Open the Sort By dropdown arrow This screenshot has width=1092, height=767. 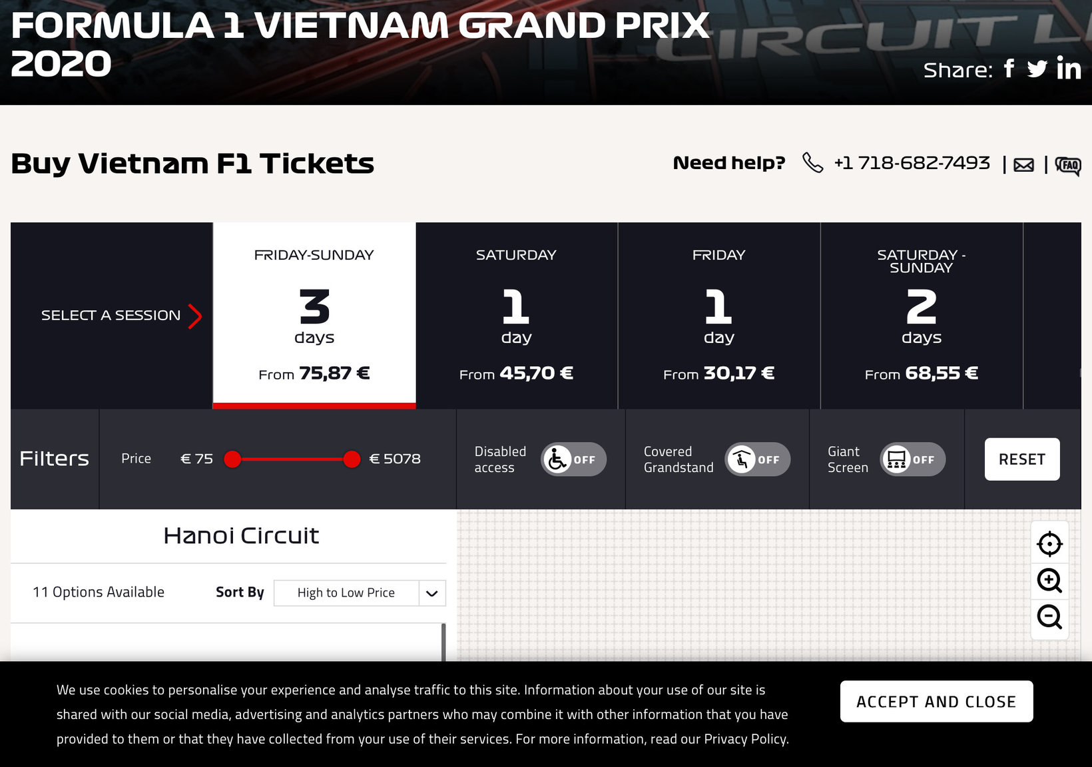432,593
